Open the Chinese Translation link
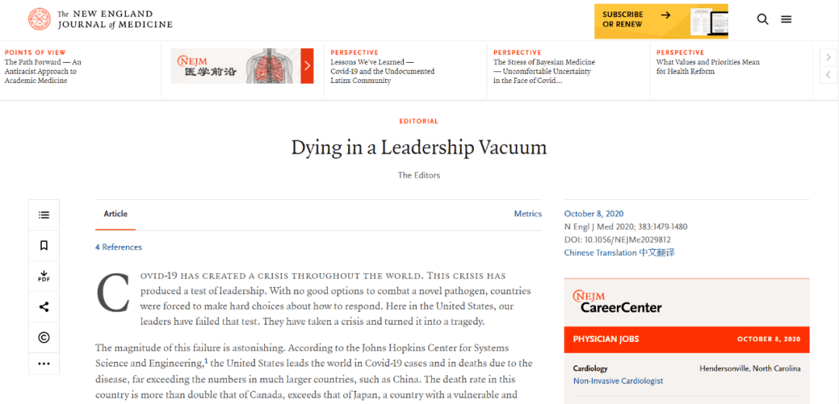This screenshot has width=839, height=404. point(619,253)
